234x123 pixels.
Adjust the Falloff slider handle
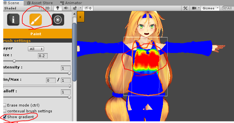69,97
